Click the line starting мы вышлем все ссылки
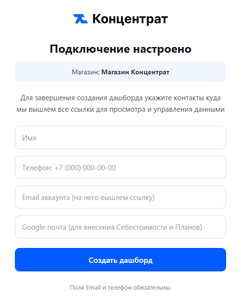 click(x=120, y=109)
